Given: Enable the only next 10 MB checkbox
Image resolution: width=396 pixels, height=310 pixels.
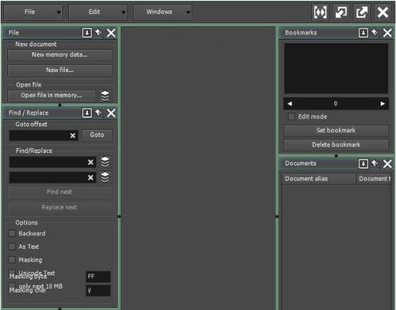Looking at the screenshot, I should 12,285.
